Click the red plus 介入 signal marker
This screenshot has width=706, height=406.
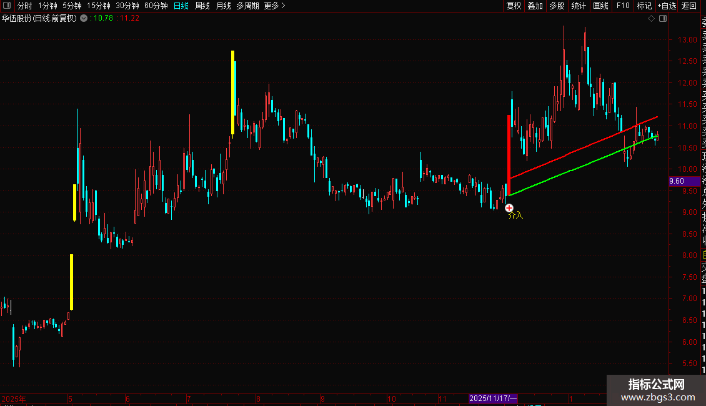[509, 208]
